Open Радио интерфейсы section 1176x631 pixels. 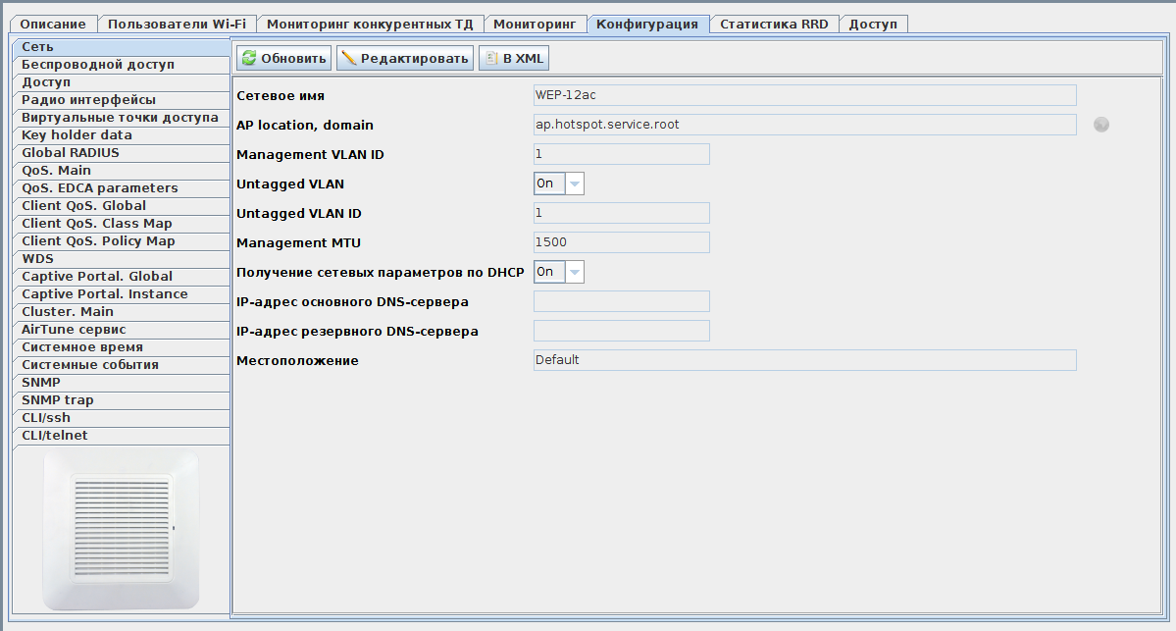(122, 100)
